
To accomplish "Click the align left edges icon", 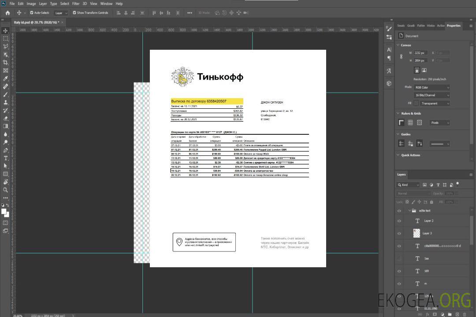I will tap(119, 13).
